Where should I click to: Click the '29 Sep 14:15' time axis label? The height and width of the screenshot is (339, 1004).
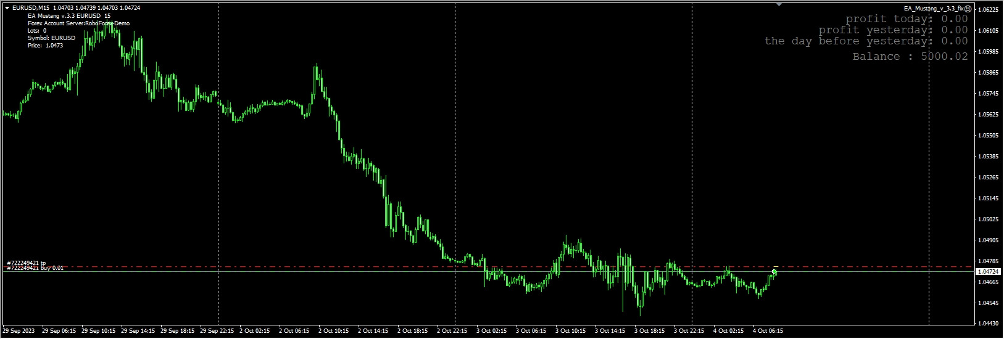click(139, 332)
